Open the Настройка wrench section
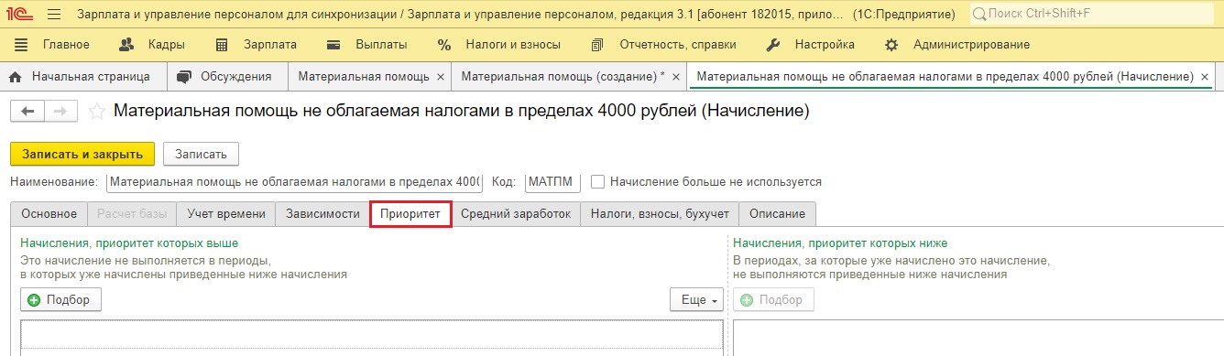Viewport: 1224px width, 356px height. 810,44
